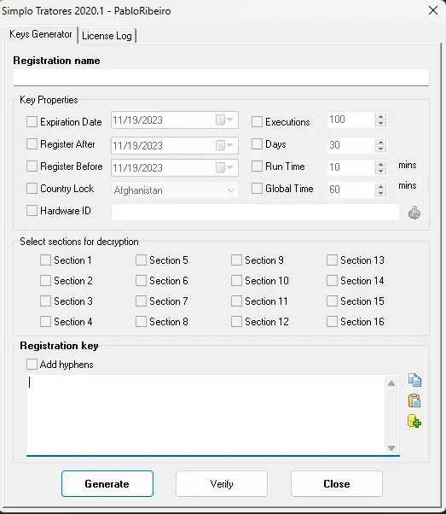The width and height of the screenshot is (446, 514).
Task: Tick Section 11 checkbox
Action: 236,301
